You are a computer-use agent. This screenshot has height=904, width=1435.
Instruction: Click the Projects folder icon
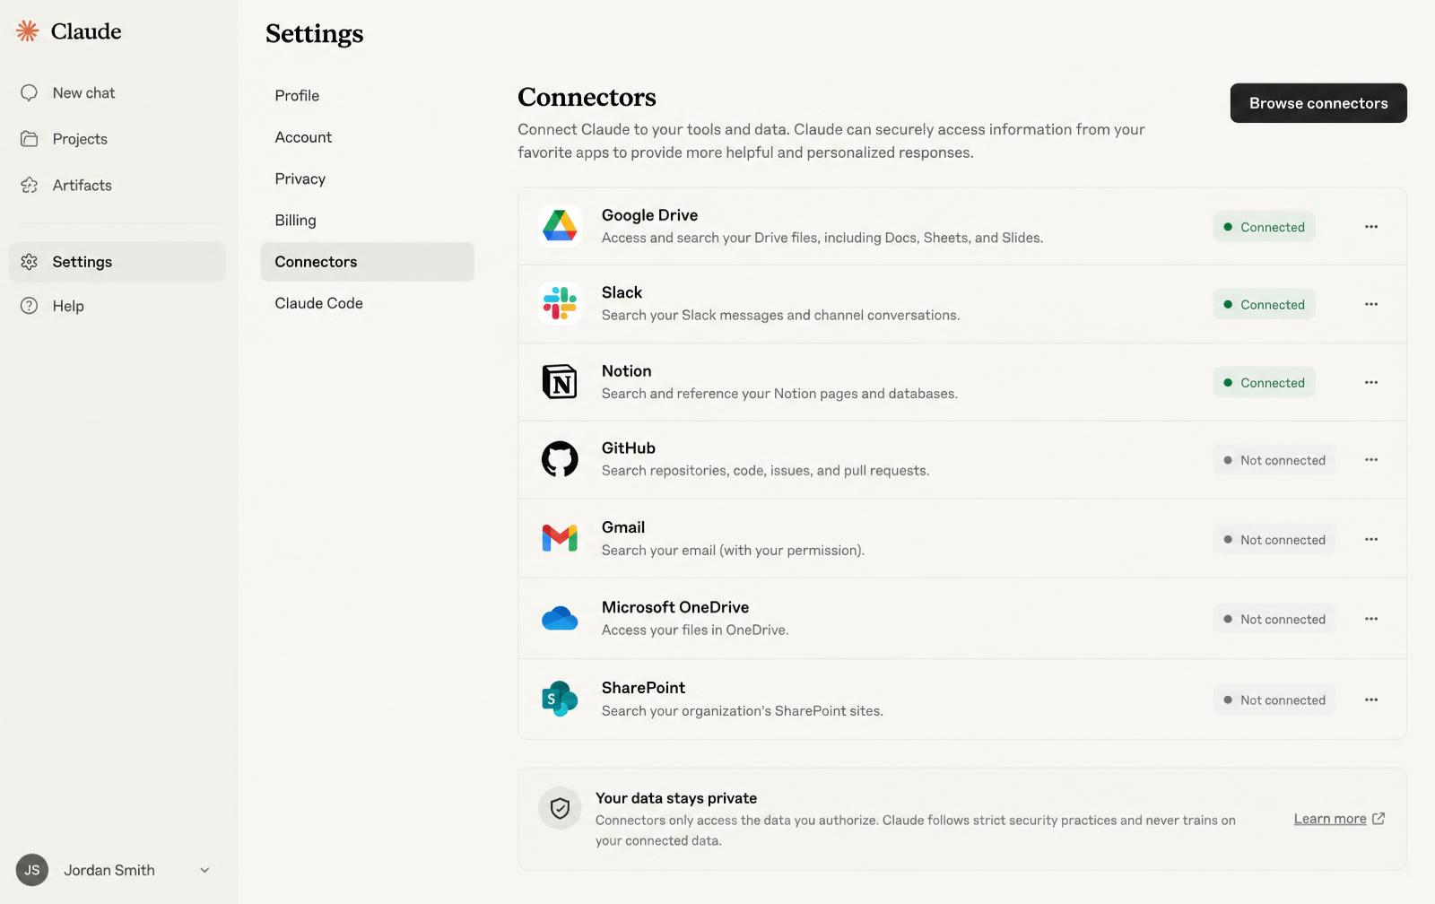click(29, 139)
